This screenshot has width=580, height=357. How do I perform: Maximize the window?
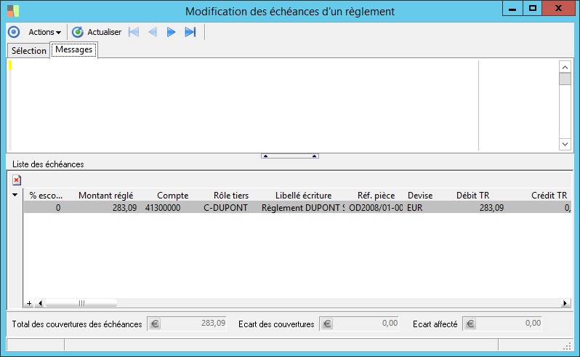pos(532,9)
